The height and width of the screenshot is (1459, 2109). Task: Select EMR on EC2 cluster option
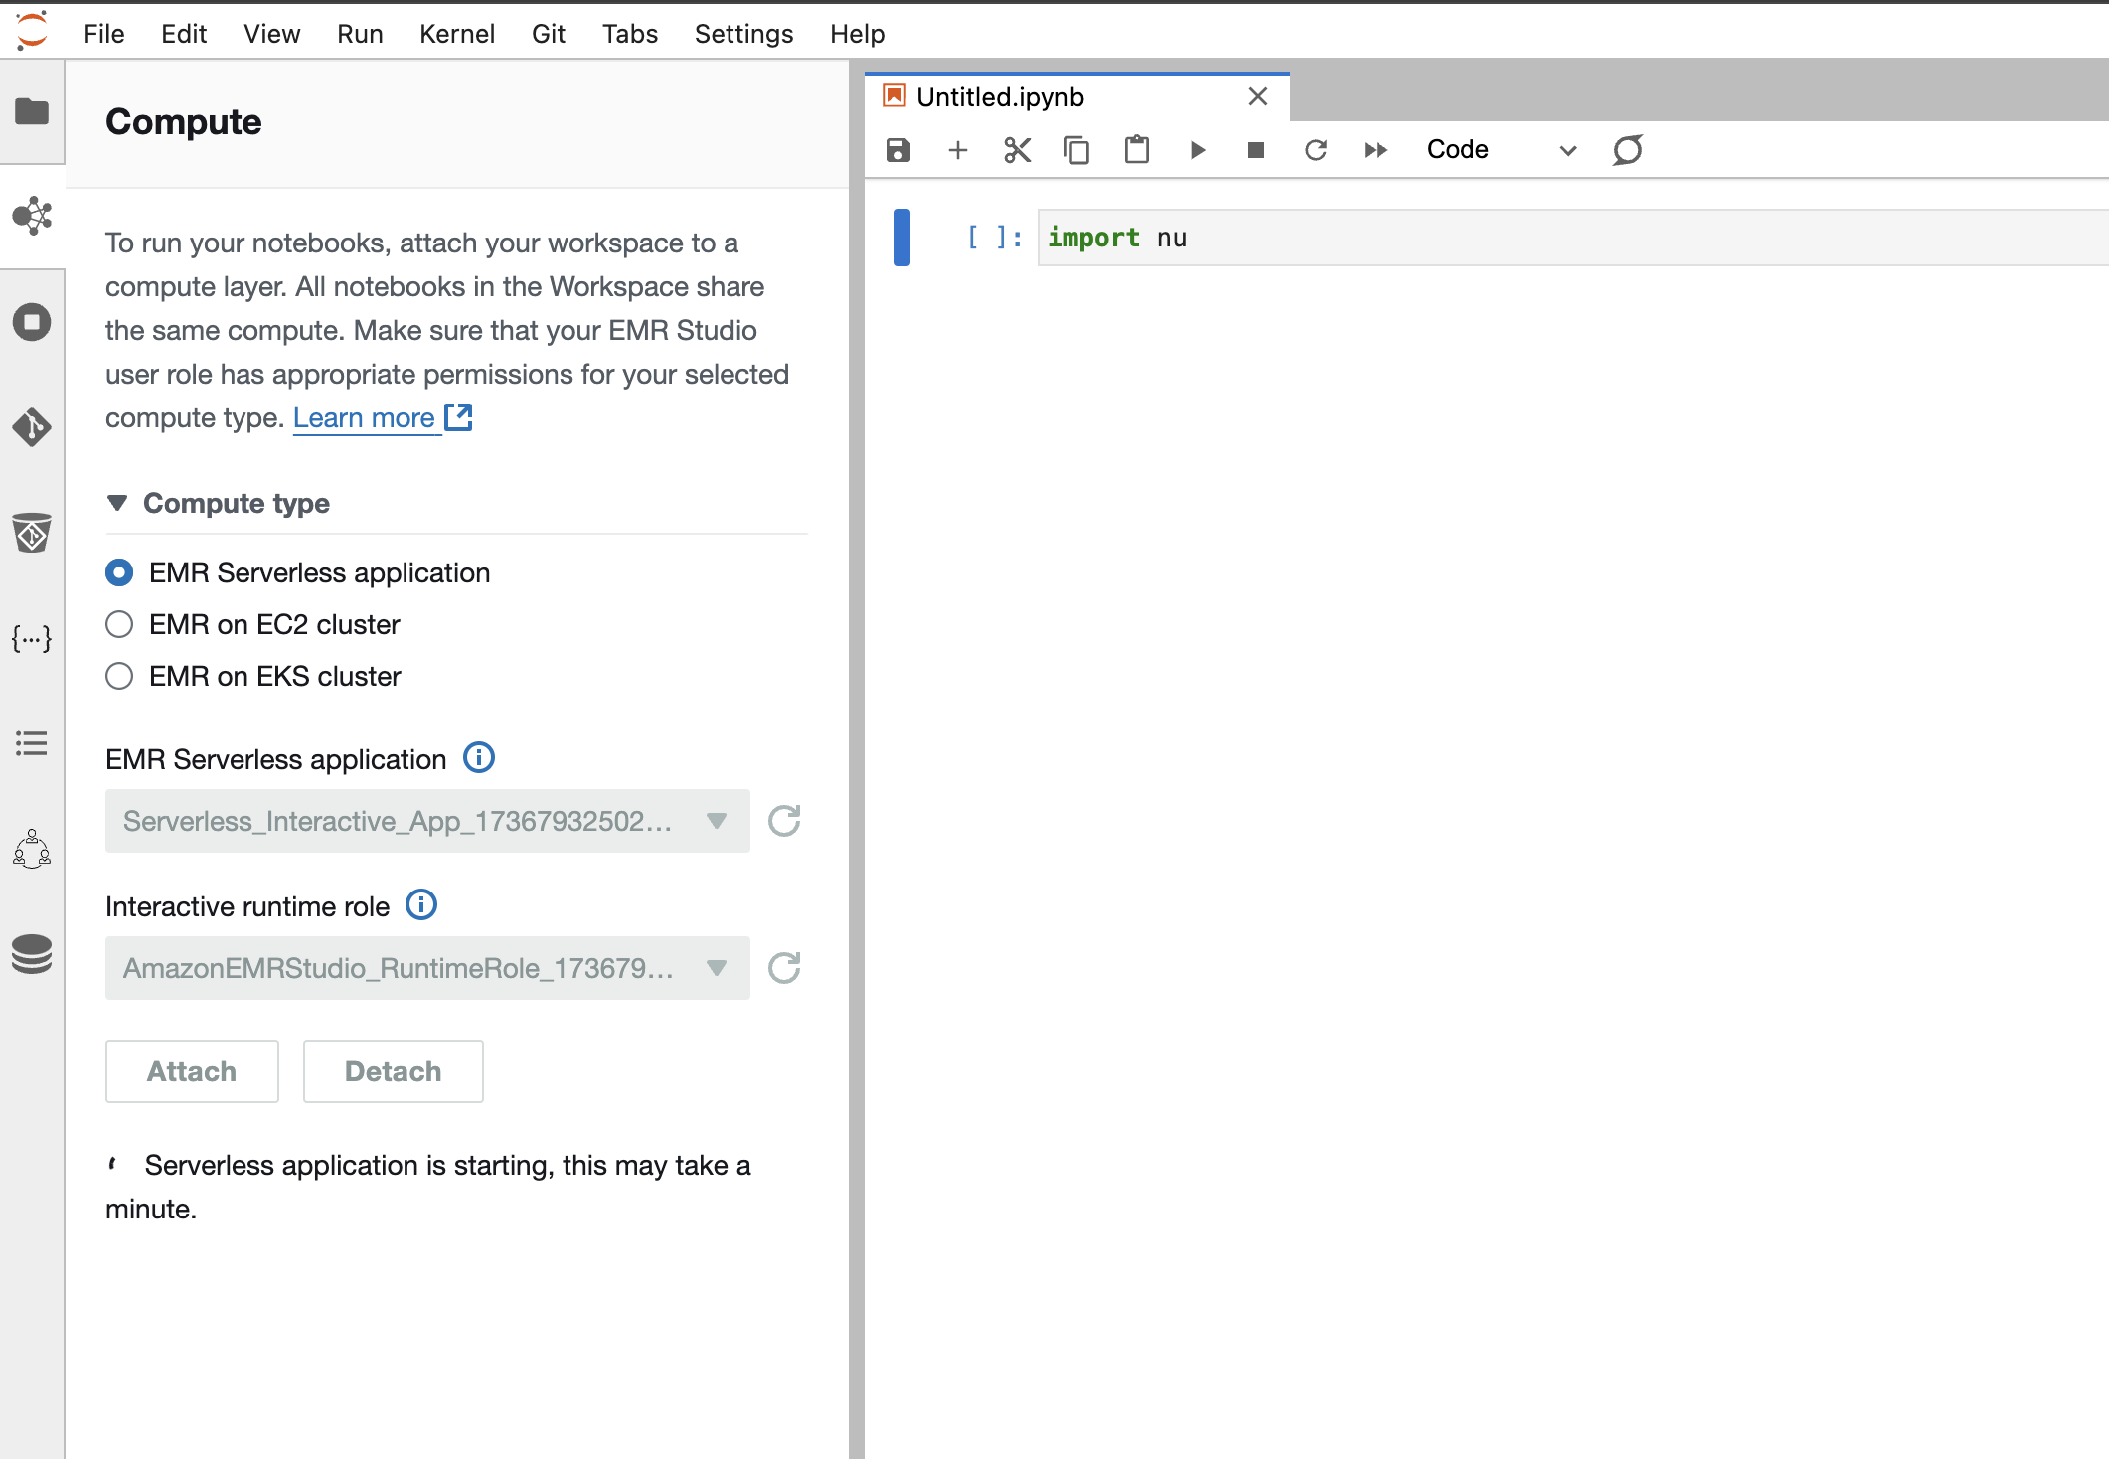pyautogui.click(x=119, y=624)
